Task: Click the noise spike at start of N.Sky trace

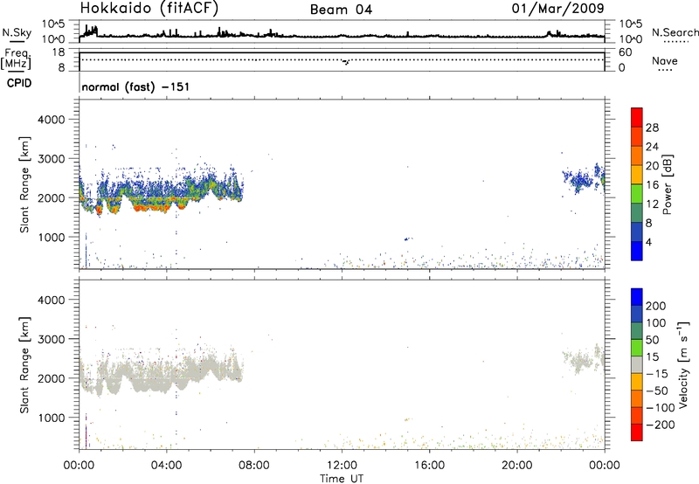Action: pyautogui.click(x=91, y=31)
